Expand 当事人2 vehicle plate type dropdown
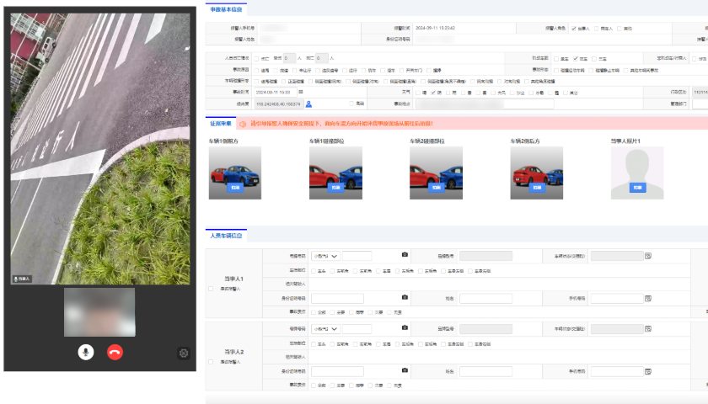 tap(325, 327)
